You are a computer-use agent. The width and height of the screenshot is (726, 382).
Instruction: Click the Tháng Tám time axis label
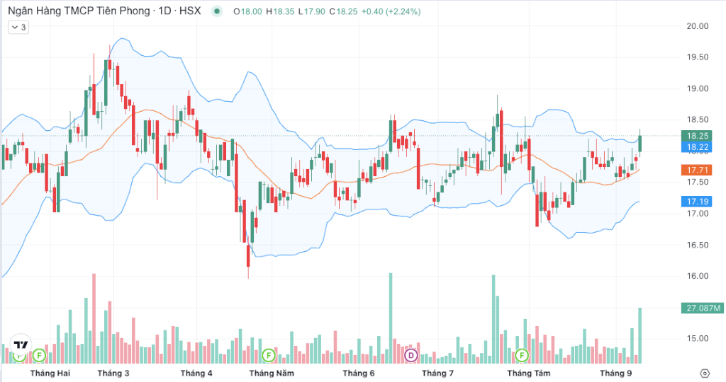tap(529, 374)
